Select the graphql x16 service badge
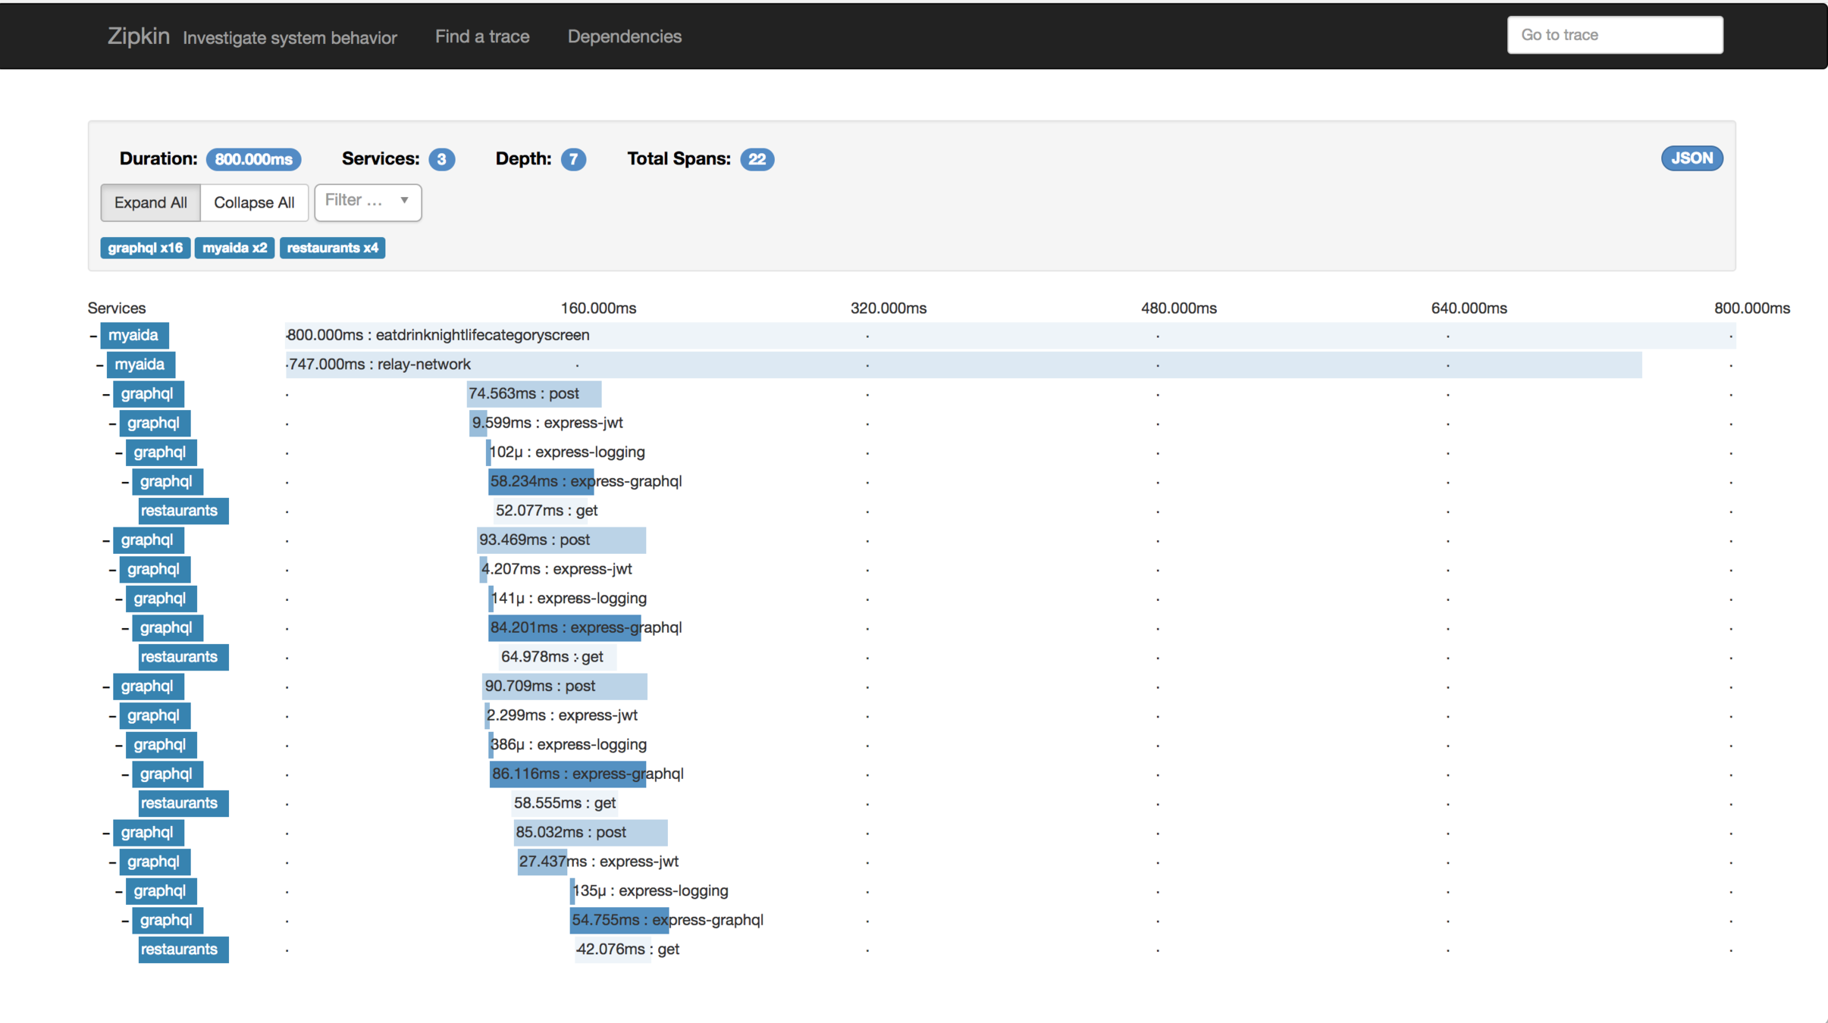This screenshot has width=1828, height=1023. pyautogui.click(x=145, y=248)
